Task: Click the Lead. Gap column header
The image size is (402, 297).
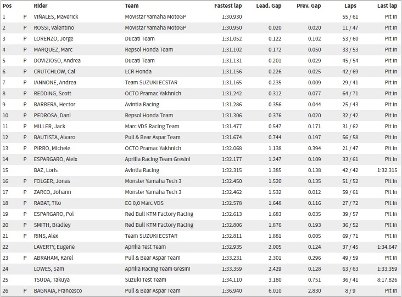Action: pos(269,5)
